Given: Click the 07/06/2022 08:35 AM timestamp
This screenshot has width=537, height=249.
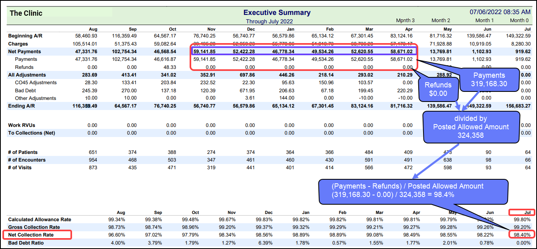Looking at the screenshot, I should click(x=500, y=12).
